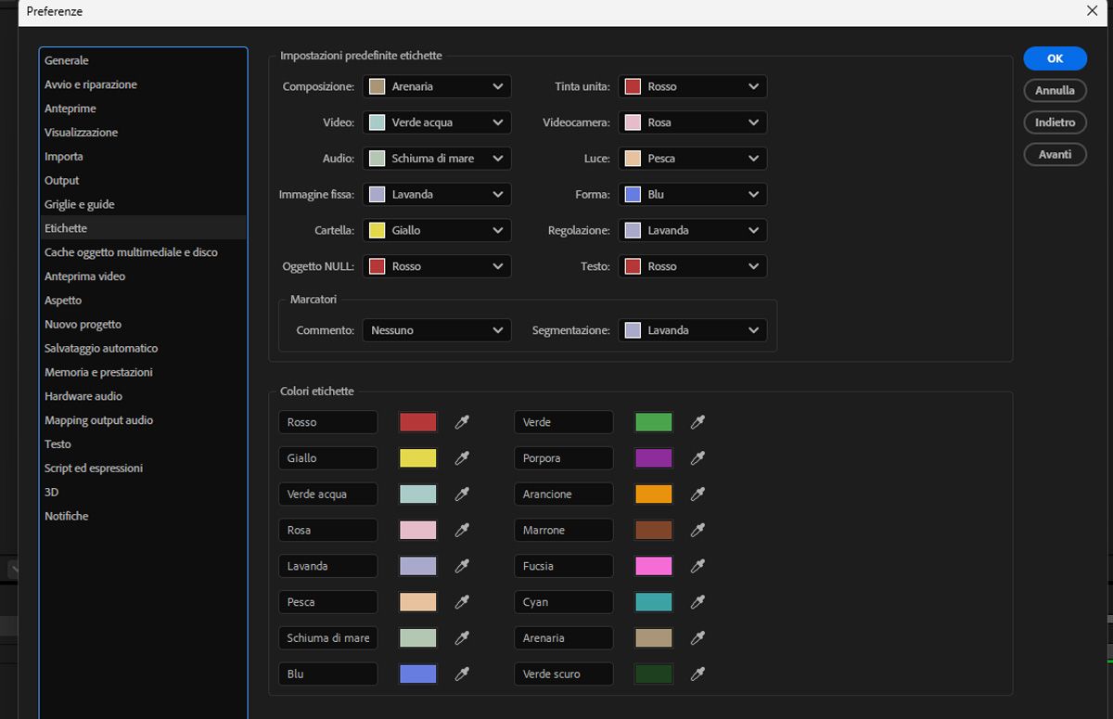Expand the Audio label dropdown
Viewport: 1113px width, 719px height.
[x=437, y=159]
